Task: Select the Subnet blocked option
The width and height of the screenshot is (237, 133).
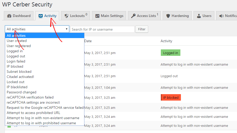Action: coord(45,72)
